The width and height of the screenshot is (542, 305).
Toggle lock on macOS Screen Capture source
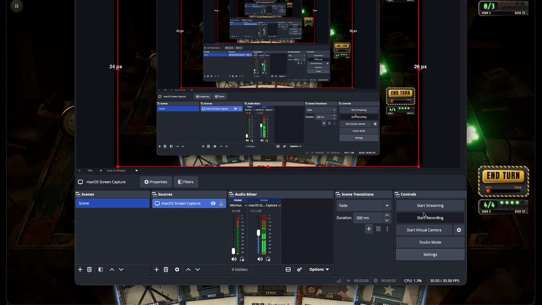point(221,203)
